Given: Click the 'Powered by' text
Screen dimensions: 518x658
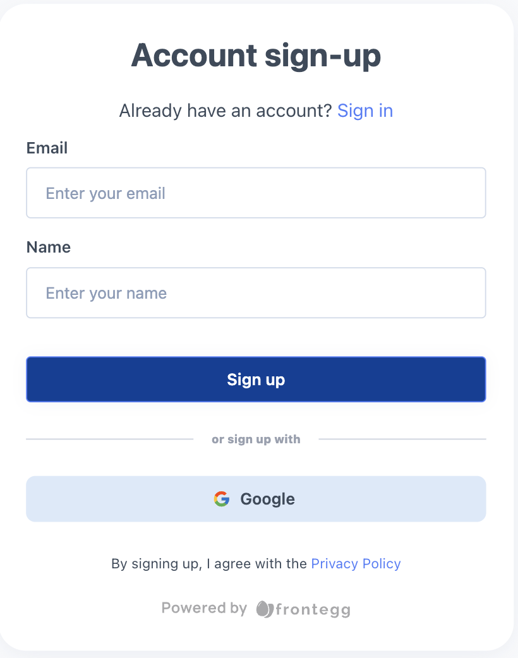Looking at the screenshot, I should 204,608.
